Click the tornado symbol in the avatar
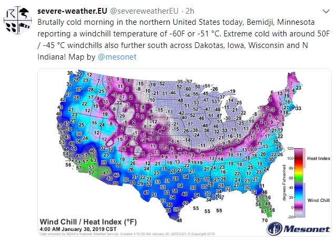 click(24, 13)
